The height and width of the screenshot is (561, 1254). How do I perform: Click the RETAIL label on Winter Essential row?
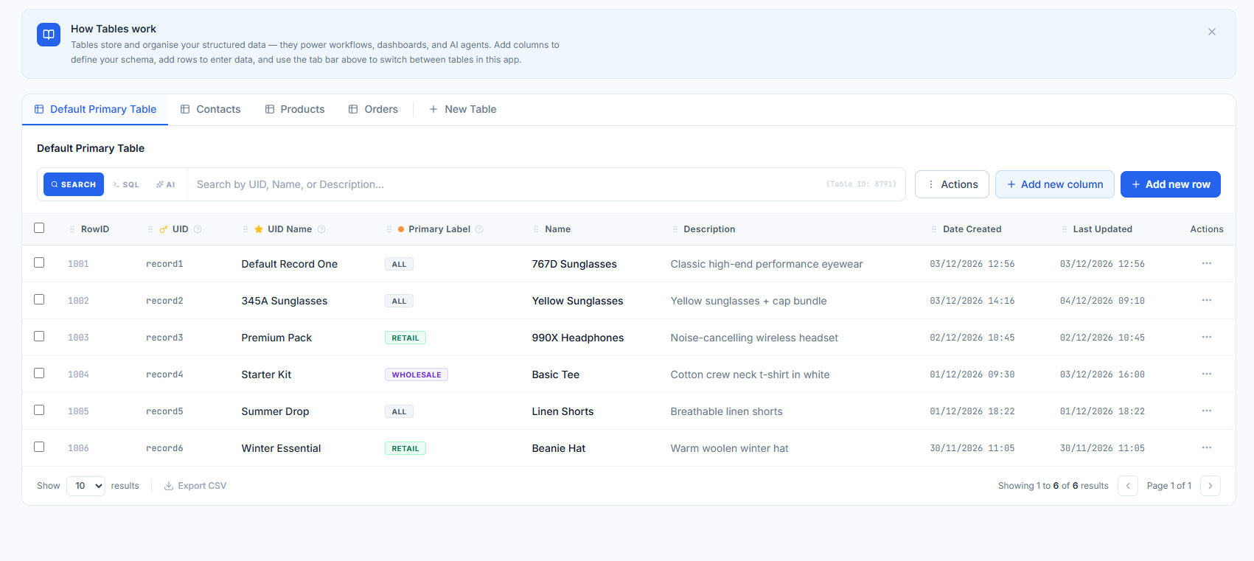(405, 448)
